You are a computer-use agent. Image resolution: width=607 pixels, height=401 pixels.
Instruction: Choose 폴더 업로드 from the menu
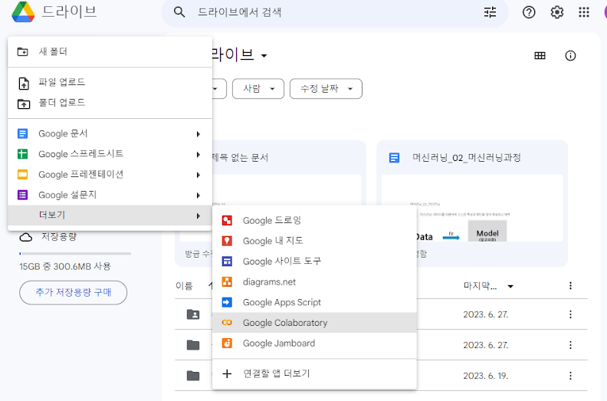(x=110, y=103)
